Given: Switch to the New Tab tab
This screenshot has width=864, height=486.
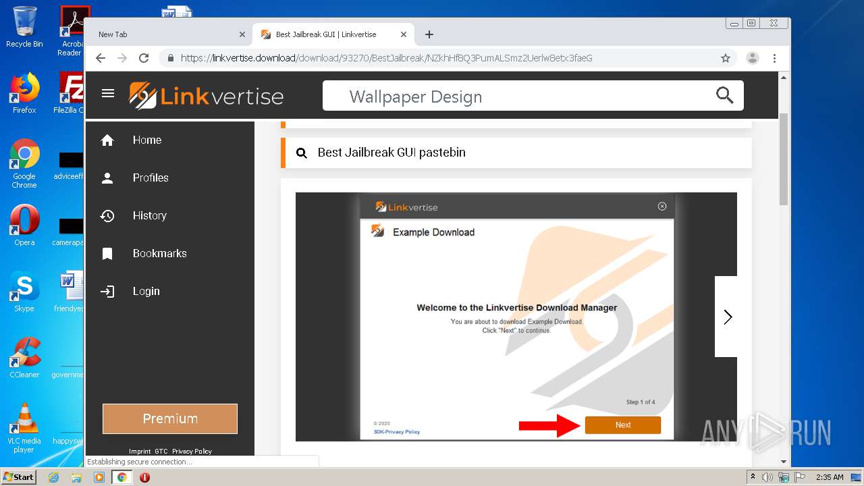Looking at the screenshot, I should point(169,34).
